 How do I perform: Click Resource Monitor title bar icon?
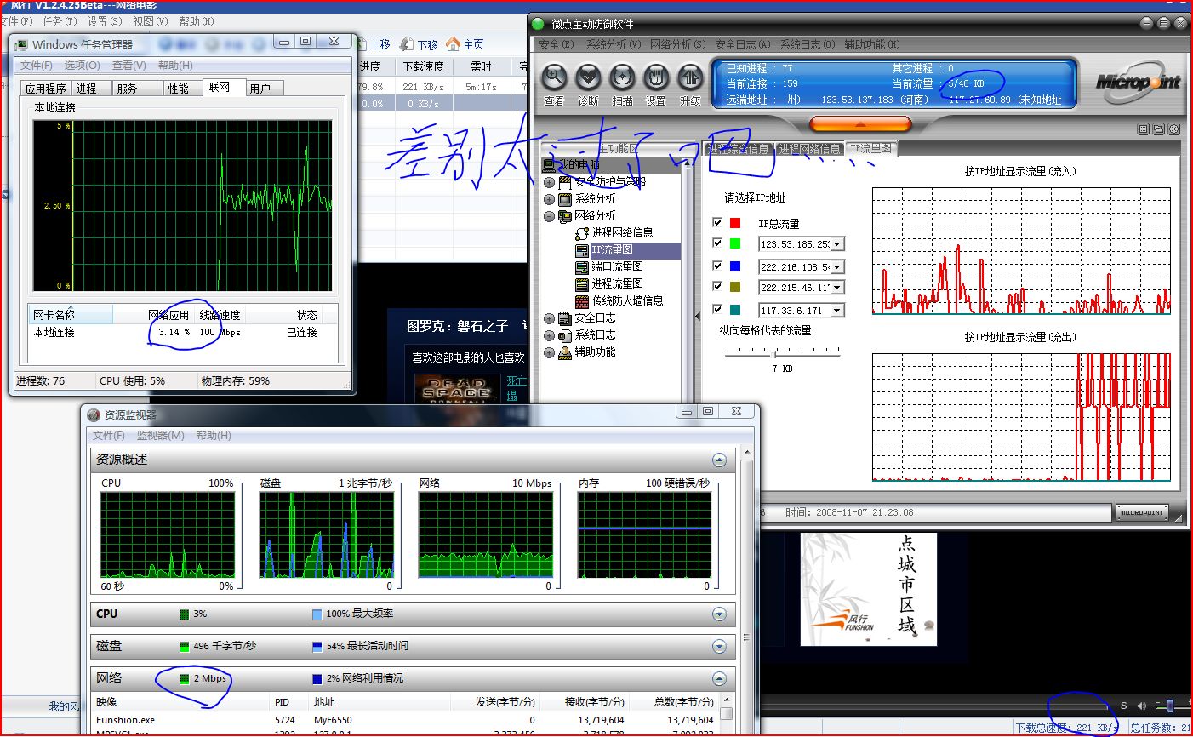pyautogui.click(x=94, y=414)
